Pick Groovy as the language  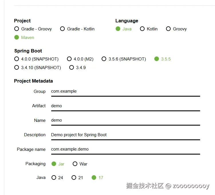(x=168, y=29)
